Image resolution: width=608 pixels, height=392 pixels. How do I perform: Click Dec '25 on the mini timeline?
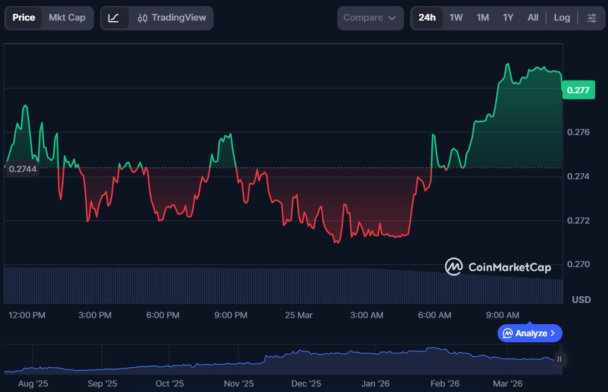click(x=306, y=384)
